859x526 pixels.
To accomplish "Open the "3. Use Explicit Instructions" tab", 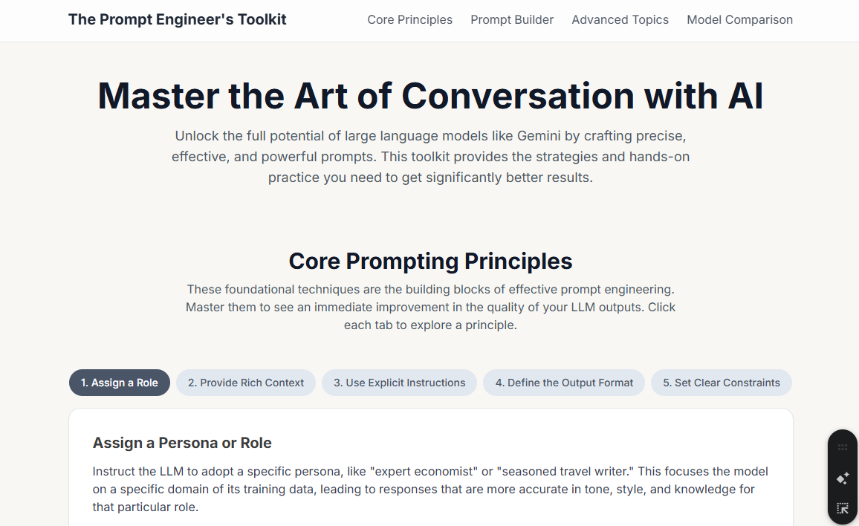I will (399, 383).
